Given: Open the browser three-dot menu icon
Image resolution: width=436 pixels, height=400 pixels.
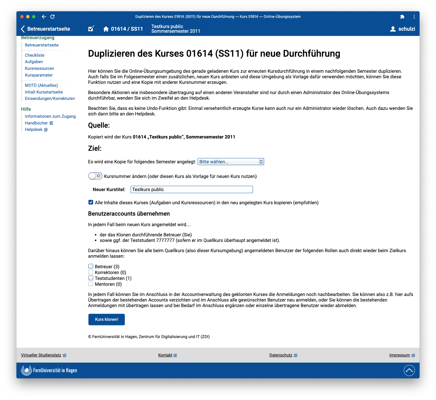Looking at the screenshot, I should point(414,17).
